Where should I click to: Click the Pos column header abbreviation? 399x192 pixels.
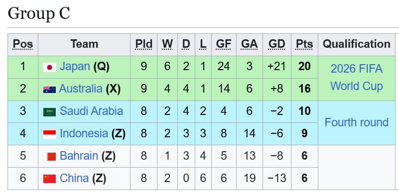(23, 44)
